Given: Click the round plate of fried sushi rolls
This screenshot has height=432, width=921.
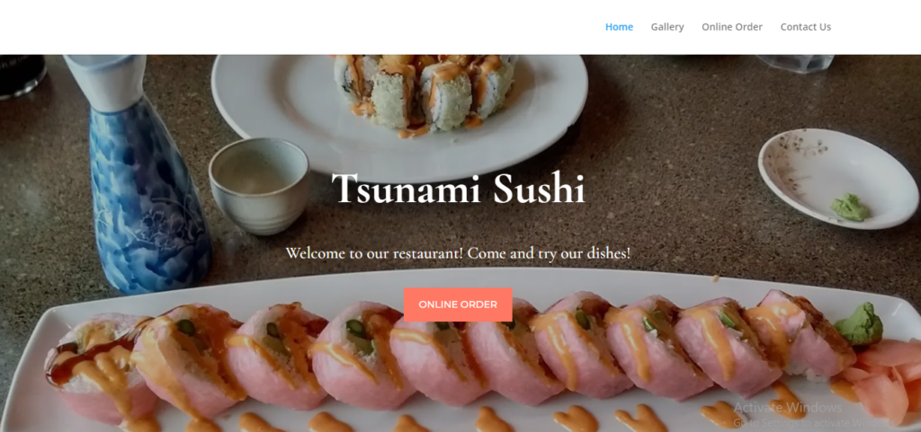Looking at the screenshot, I should 399,111.
